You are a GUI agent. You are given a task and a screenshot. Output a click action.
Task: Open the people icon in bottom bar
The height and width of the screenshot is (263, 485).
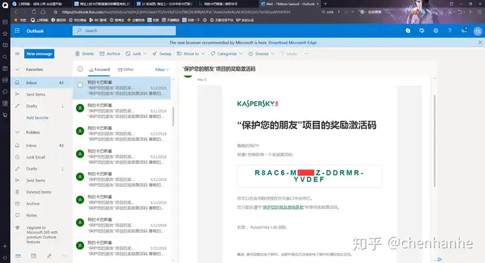(49, 256)
